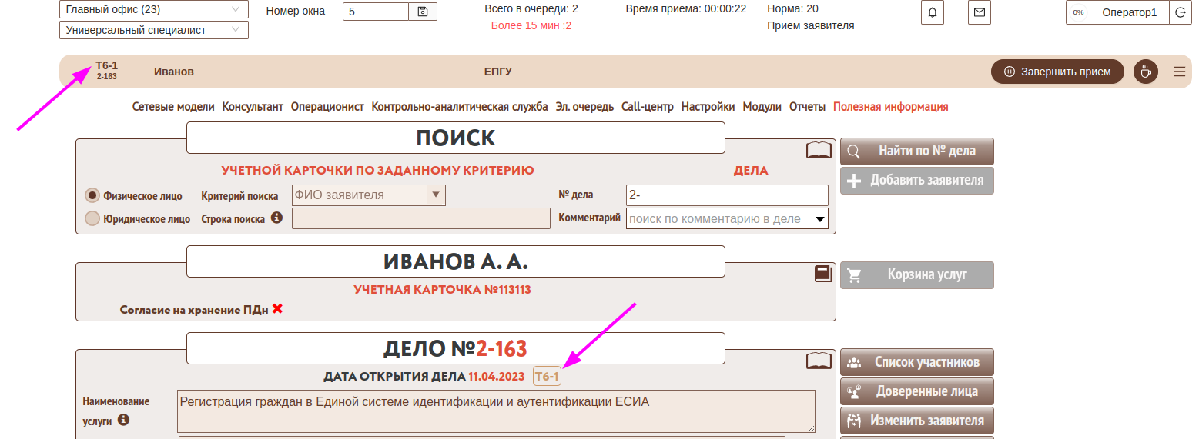
Task: Open the Универсальный специалист dropdown
Action: point(154,30)
